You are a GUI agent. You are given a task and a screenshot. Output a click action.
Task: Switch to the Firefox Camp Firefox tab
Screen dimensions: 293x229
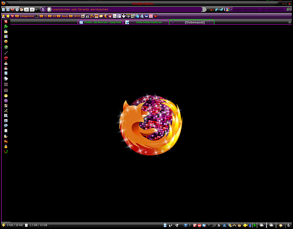coord(100,22)
